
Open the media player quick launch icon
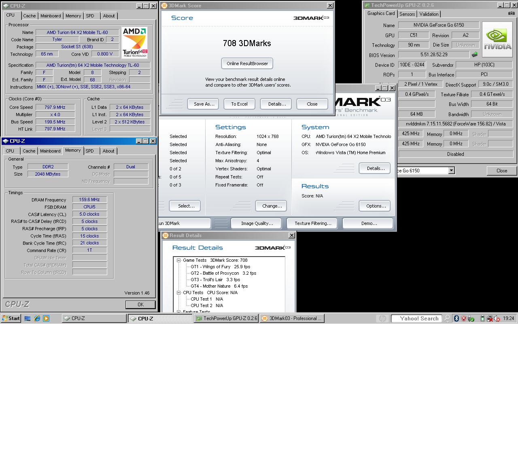(46, 318)
